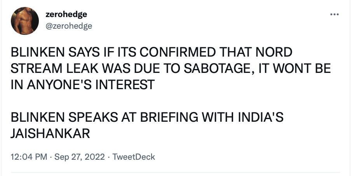Select the words DUE TO

(x=157, y=69)
